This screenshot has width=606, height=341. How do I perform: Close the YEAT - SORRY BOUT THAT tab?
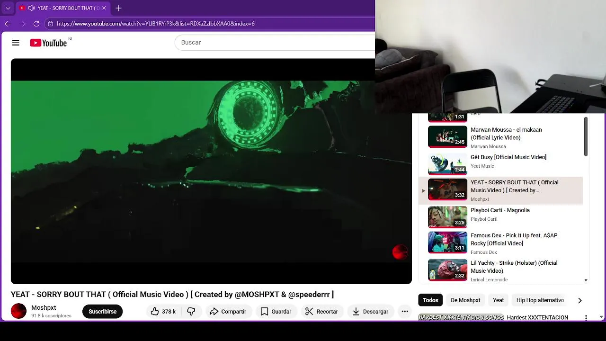(x=104, y=8)
